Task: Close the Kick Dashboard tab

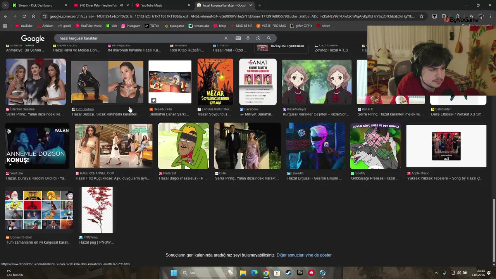Action: 66,5
